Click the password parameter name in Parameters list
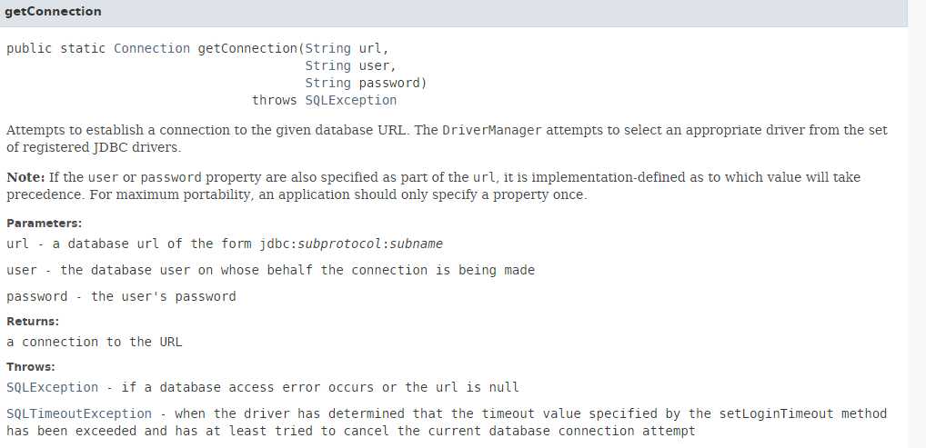 36,296
